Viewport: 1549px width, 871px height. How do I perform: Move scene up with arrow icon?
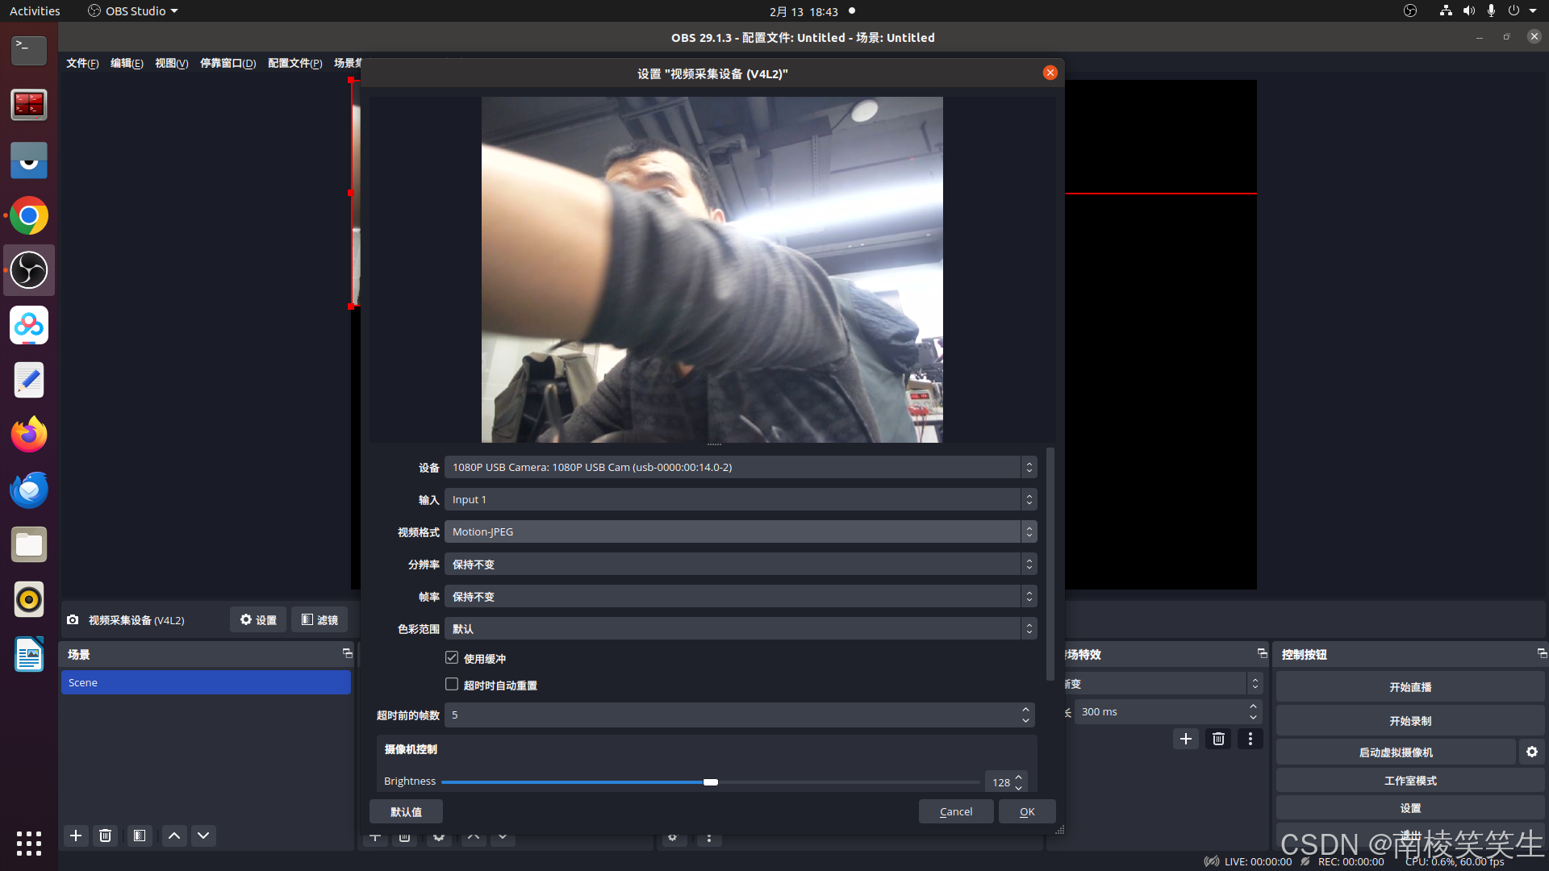174,836
